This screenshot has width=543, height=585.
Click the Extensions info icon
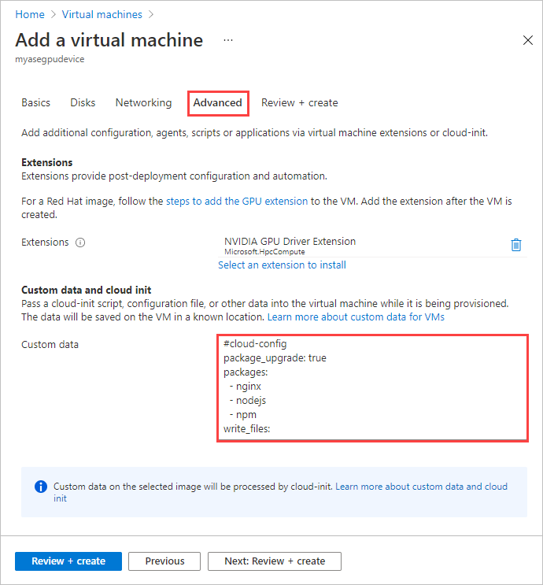tap(80, 243)
